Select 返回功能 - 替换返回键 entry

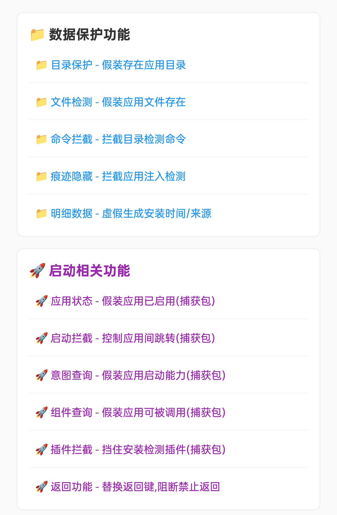pyautogui.click(x=168, y=487)
